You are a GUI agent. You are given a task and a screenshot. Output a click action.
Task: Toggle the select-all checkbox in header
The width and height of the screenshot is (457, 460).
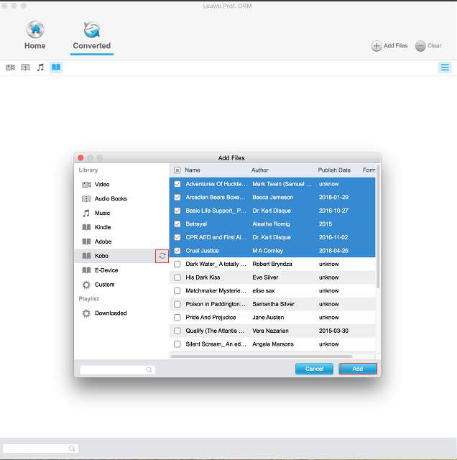pos(177,170)
